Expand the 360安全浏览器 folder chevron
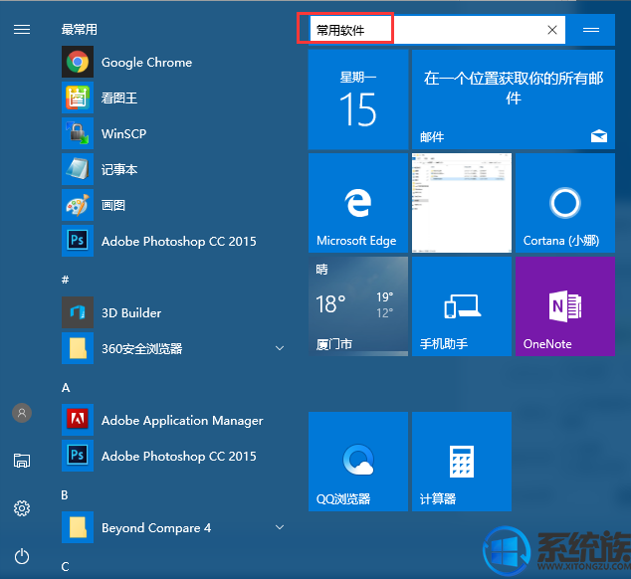The height and width of the screenshot is (579, 631). (280, 348)
